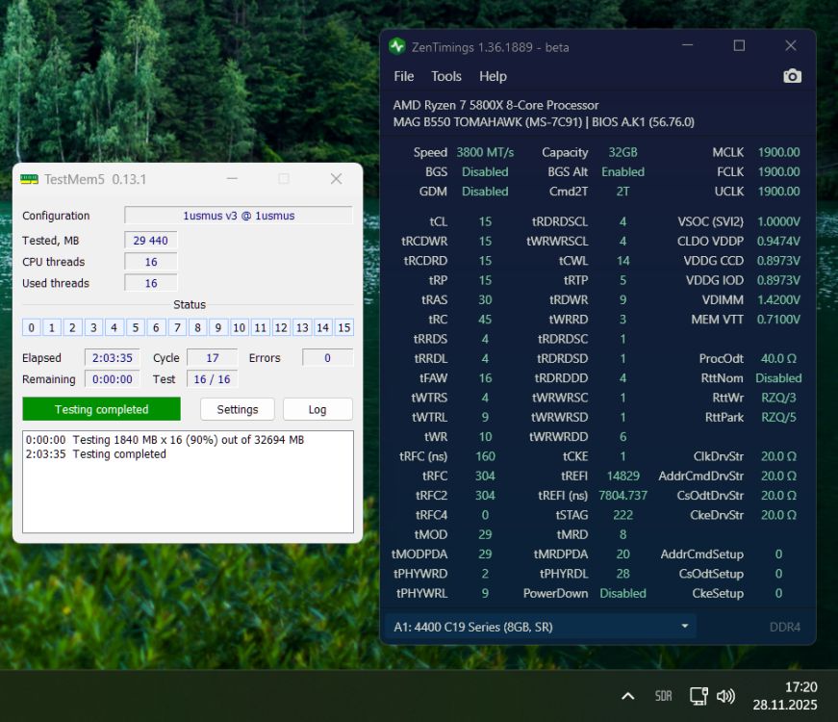This screenshot has height=722, width=838.
Task: Click the camera screenshot icon in ZenTimings
Action: pyautogui.click(x=792, y=75)
